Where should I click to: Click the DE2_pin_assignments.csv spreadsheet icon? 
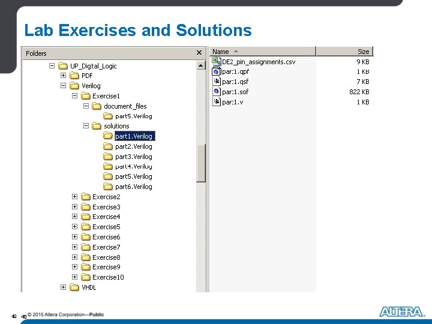pyautogui.click(x=216, y=61)
